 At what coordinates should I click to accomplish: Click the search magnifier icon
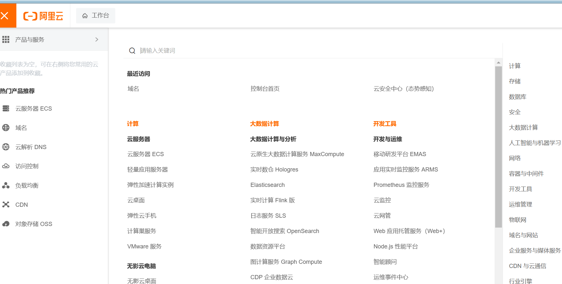click(x=132, y=51)
